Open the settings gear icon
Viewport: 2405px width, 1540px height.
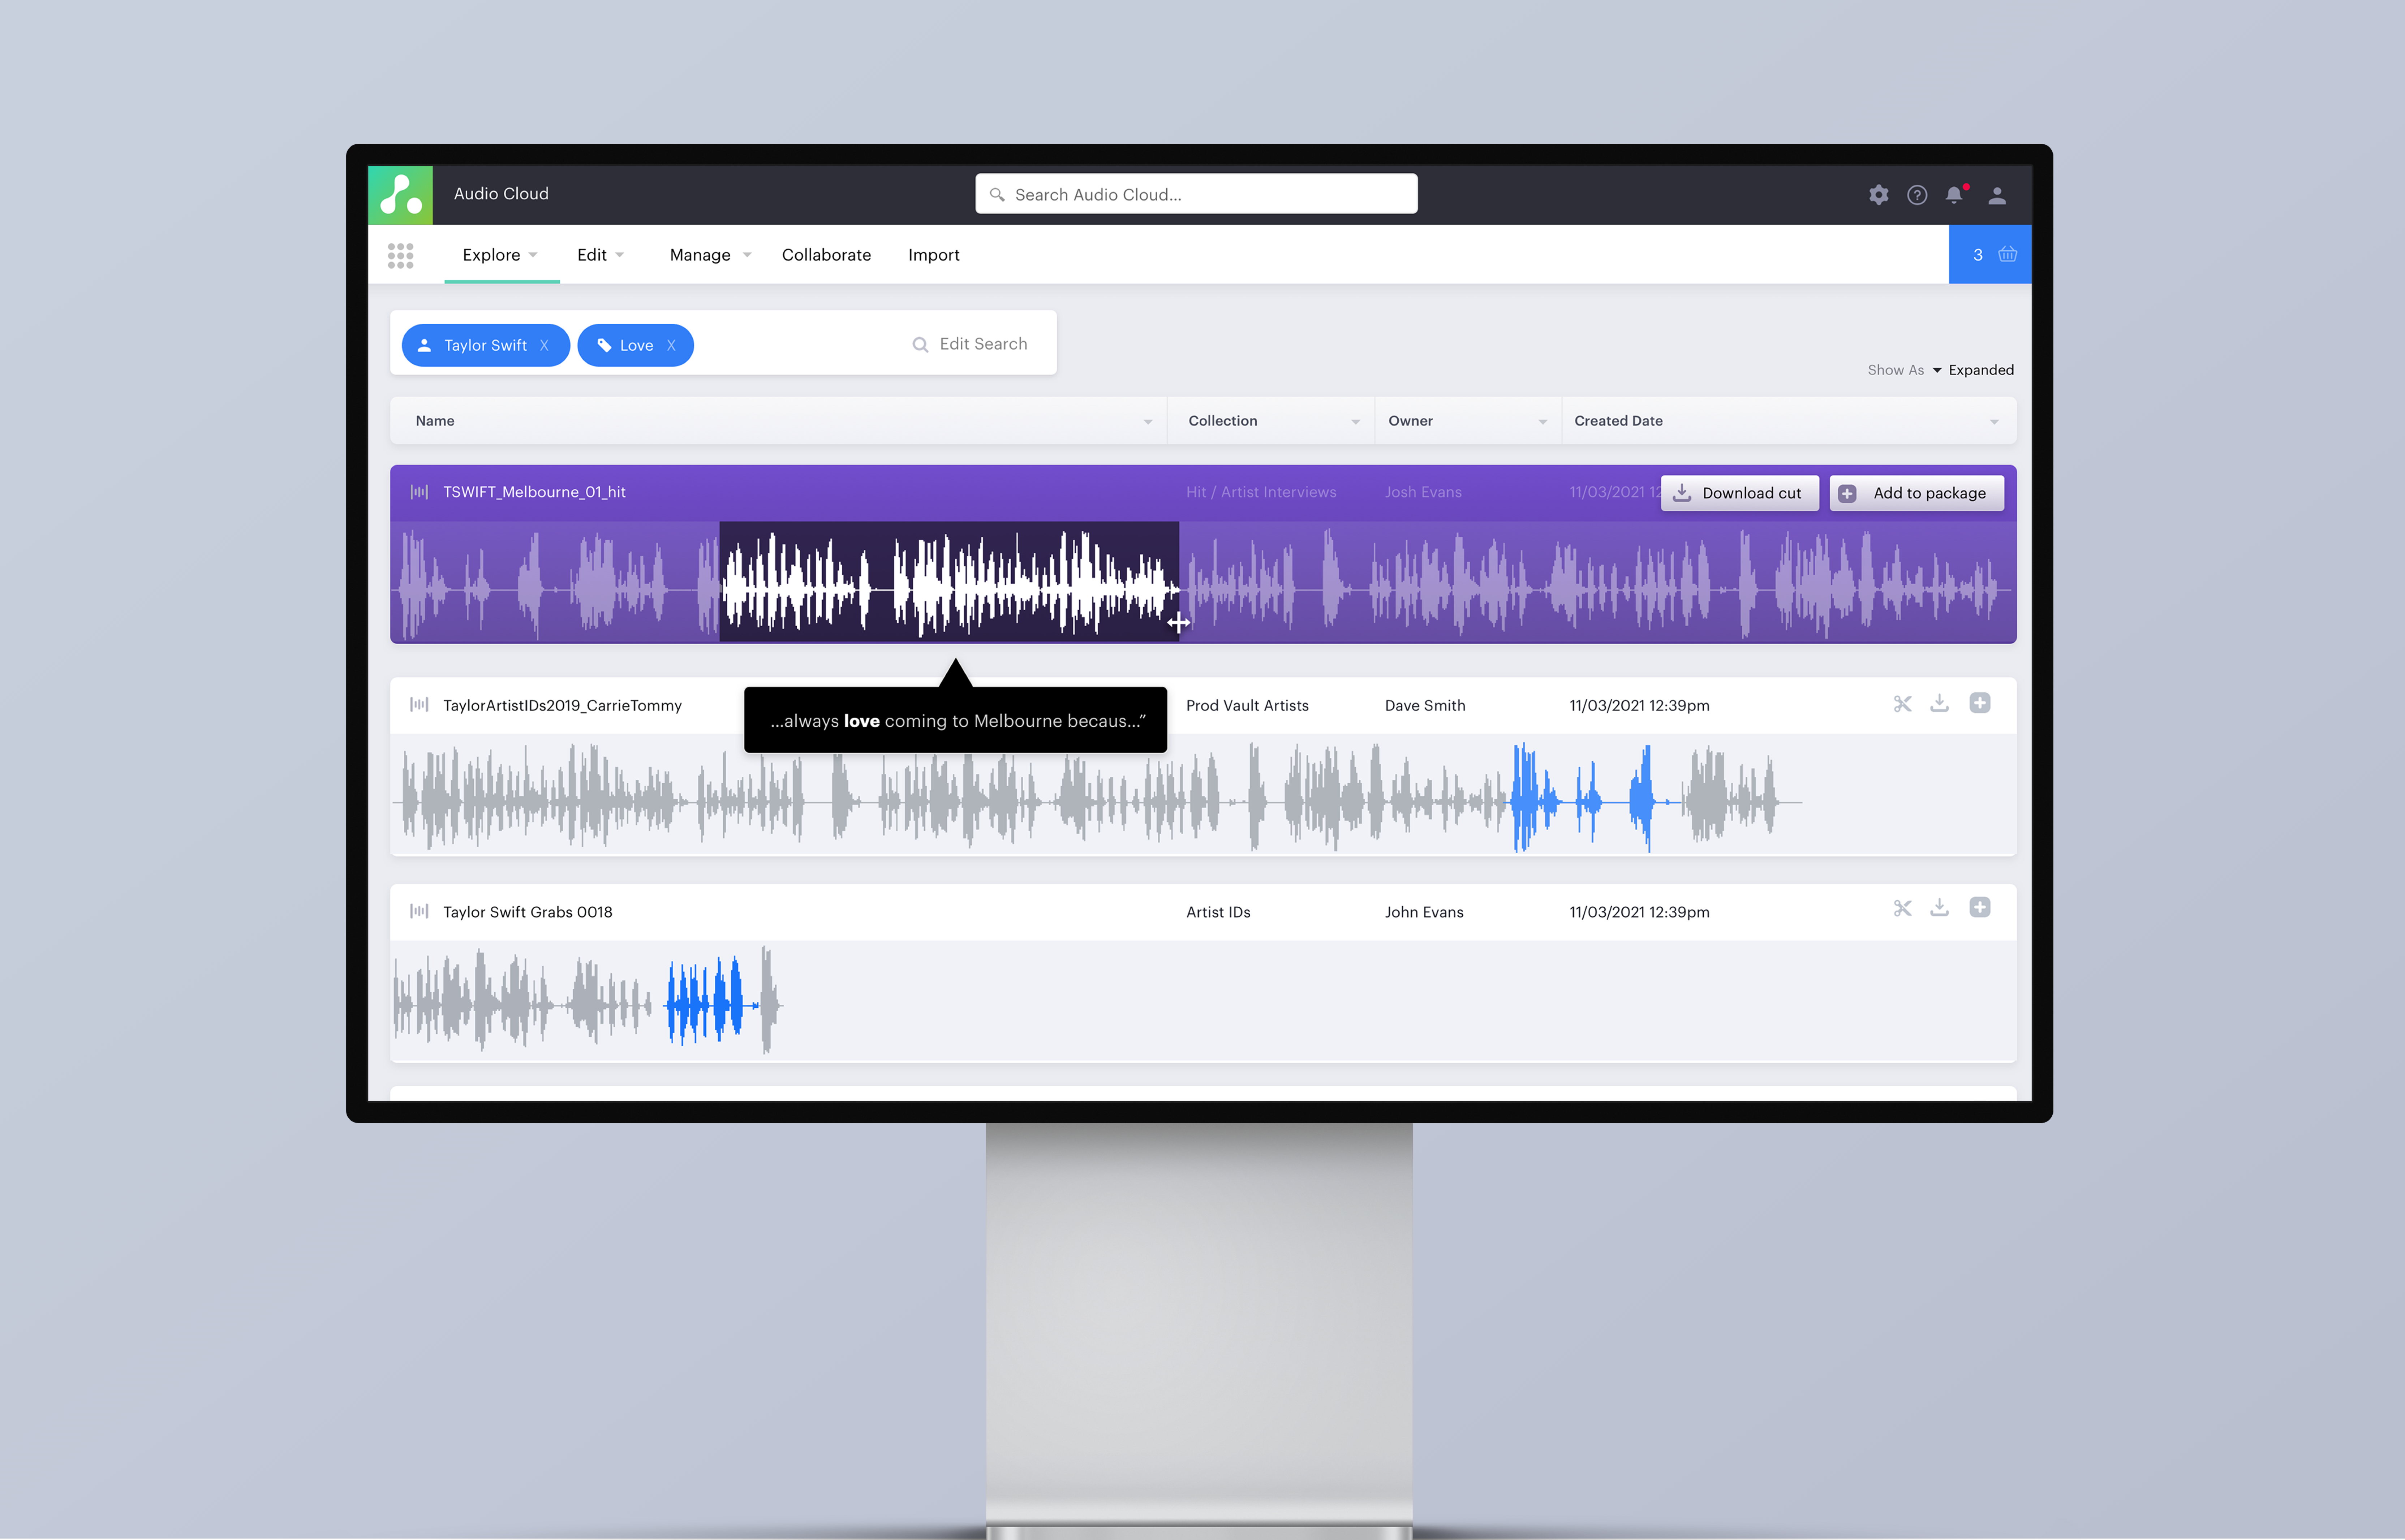pyautogui.click(x=1879, y=195)
